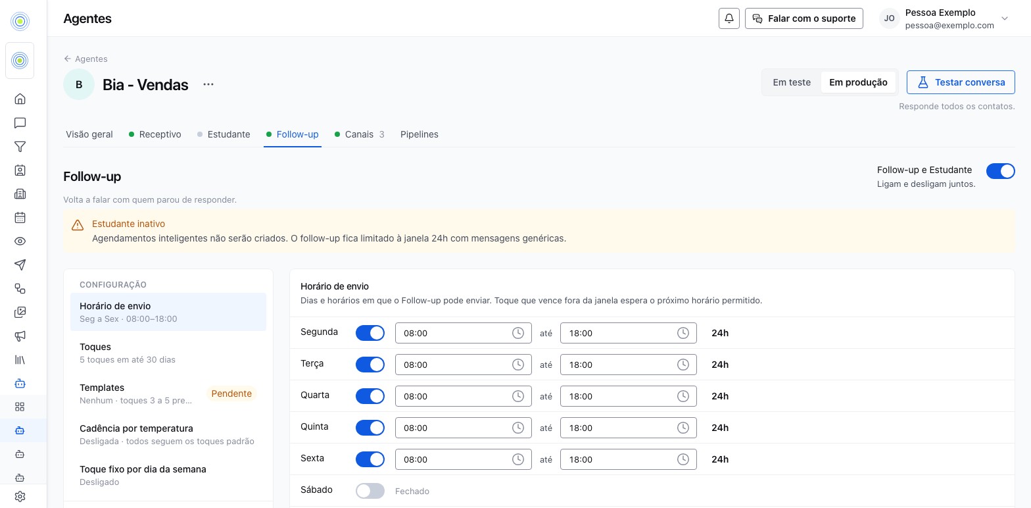
Task: Click the four-squares grid icon in sidebar
Action: click(x=20, y=407)
